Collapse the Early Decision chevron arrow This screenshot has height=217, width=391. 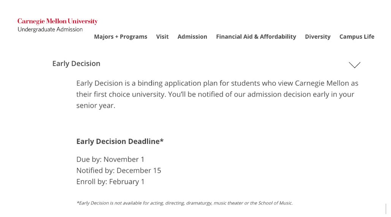(354, 65)
